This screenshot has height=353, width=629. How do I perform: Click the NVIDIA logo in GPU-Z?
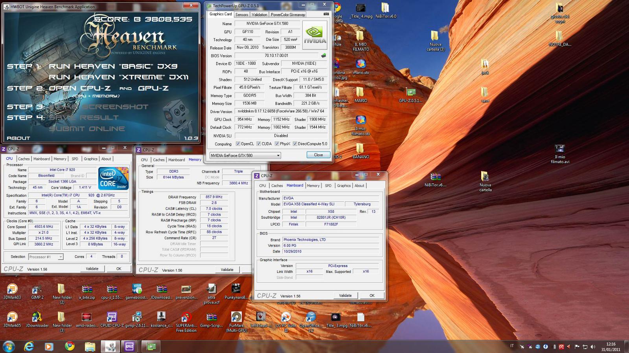coord(315,35)
